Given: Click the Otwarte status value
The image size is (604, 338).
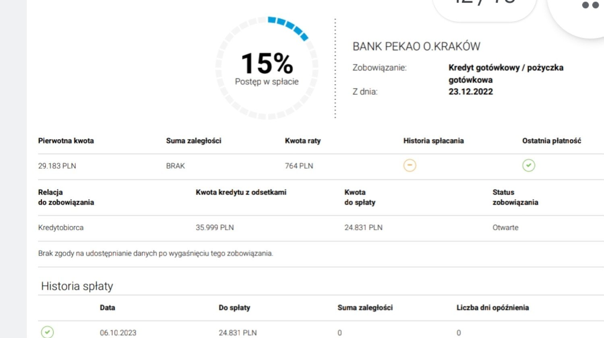Looking at the screenshot, I should pyautogui.click(x=505, y=227).
